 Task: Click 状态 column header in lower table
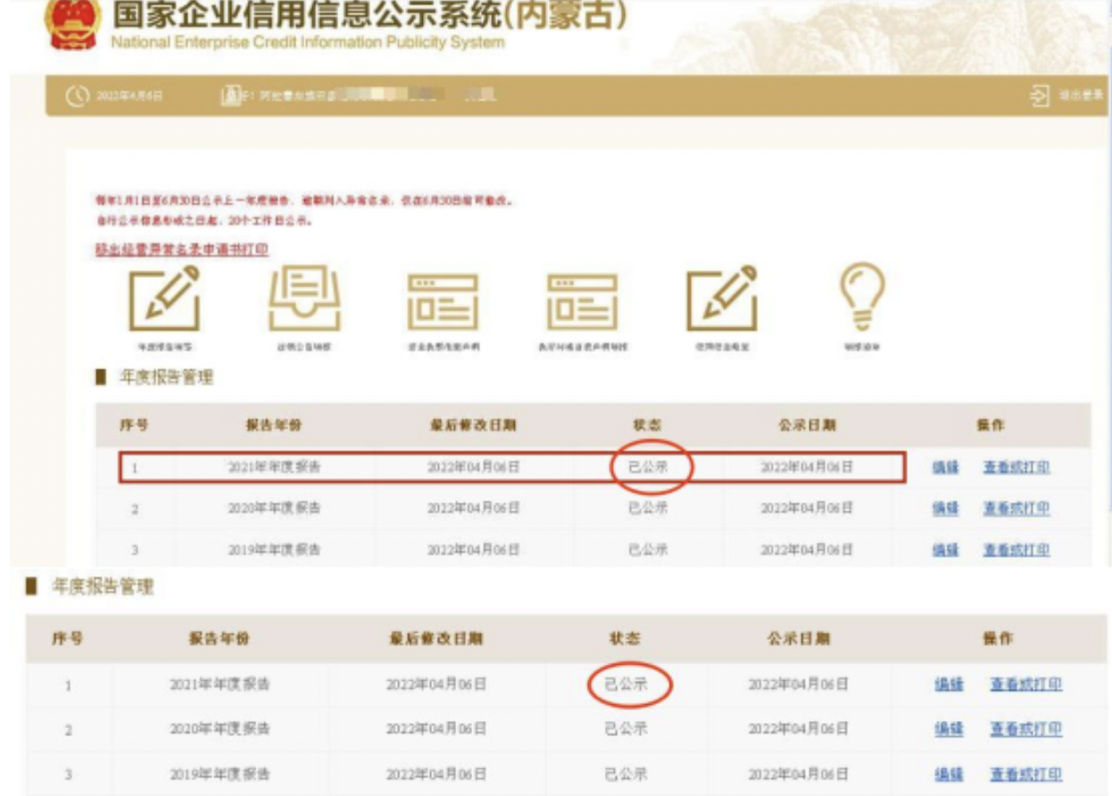click(626, 639)
